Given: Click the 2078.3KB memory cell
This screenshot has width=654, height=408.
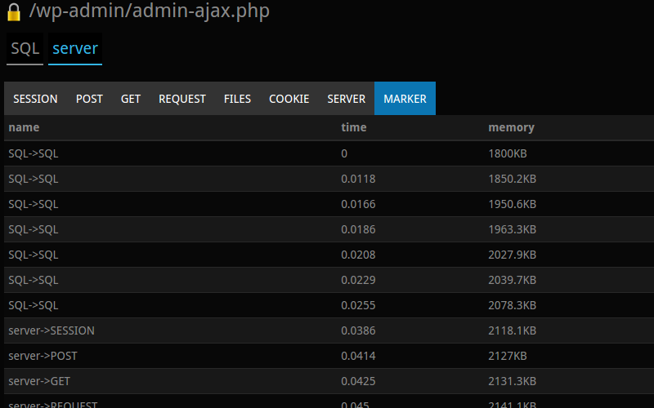Looking at the screenshot, I should 513,305.
